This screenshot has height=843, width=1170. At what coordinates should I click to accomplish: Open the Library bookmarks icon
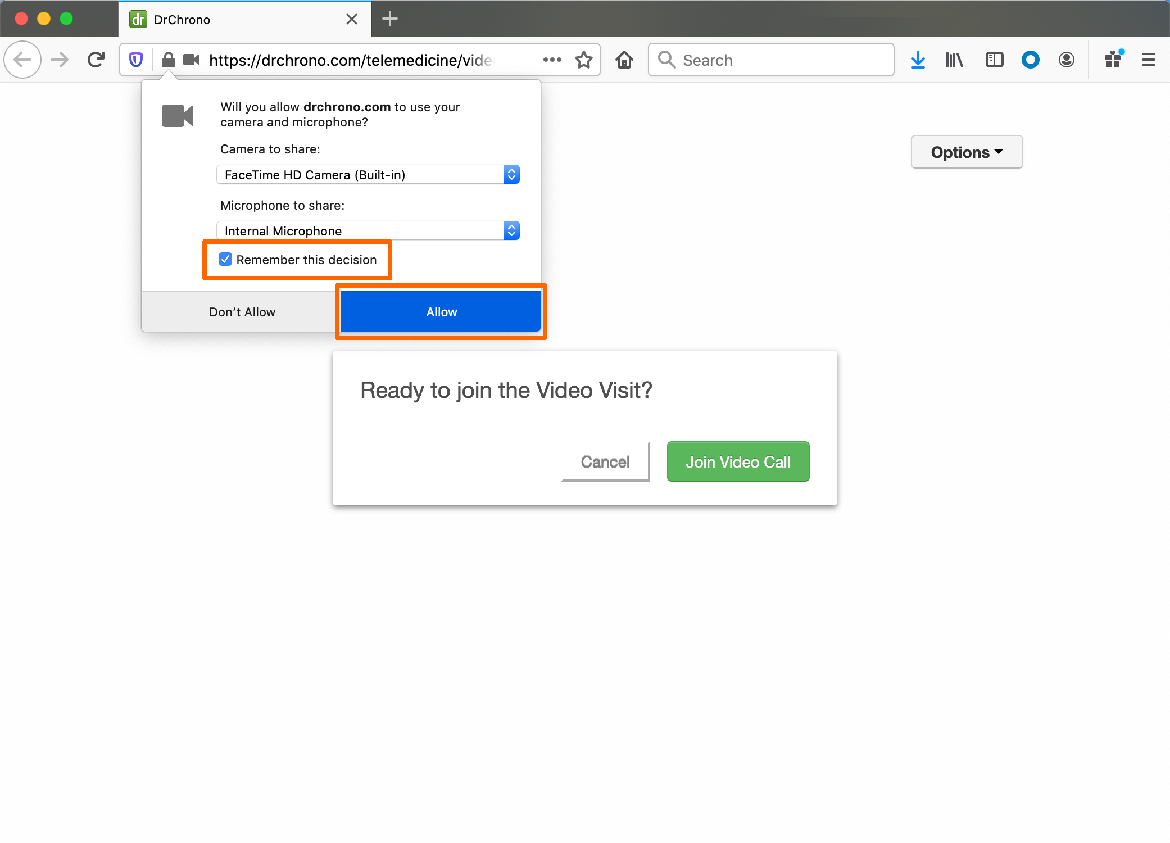click(954, 60)
